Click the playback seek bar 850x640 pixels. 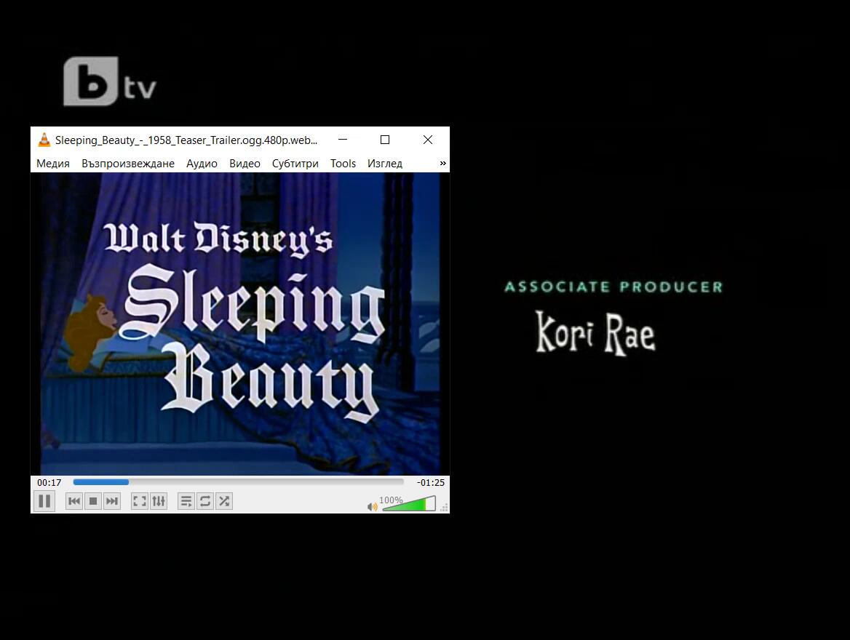click(238, 482)
